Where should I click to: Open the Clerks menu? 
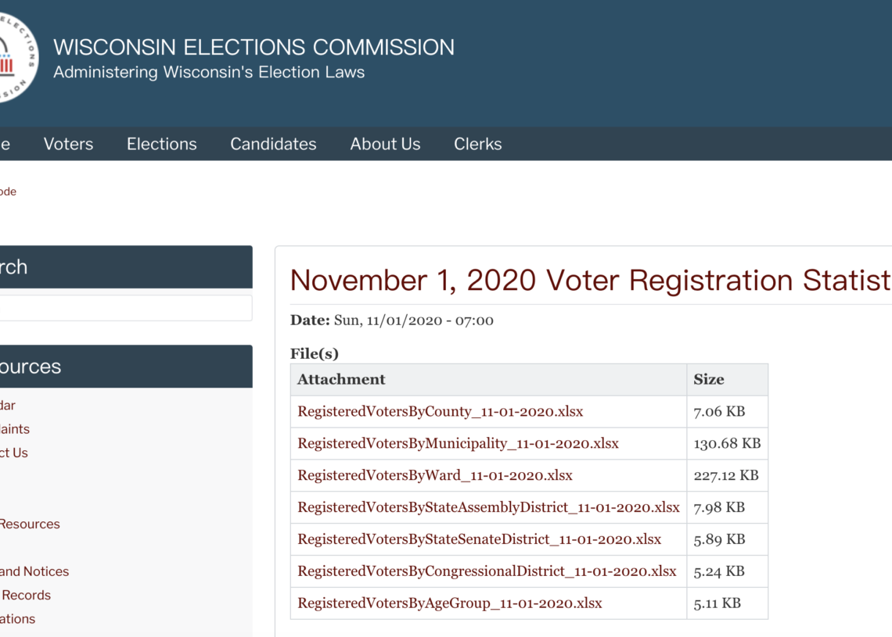[x=478, y=145]
